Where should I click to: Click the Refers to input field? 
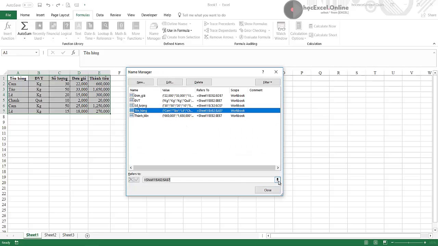(208, 180)
